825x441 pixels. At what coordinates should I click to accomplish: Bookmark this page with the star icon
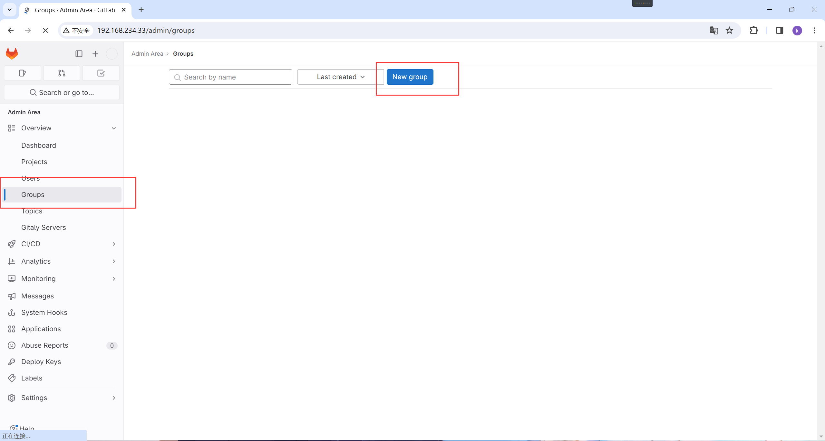[729, 31]
